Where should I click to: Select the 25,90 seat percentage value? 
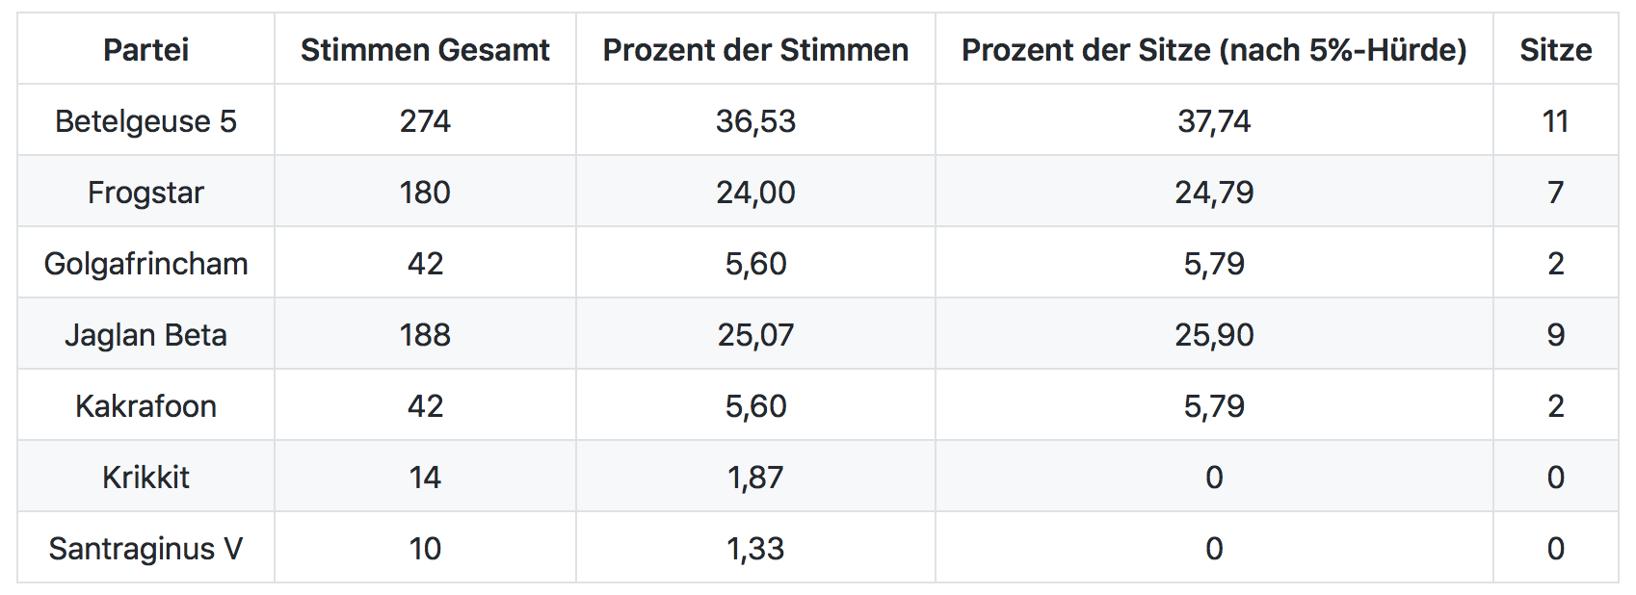click(x=1214, y=335)
